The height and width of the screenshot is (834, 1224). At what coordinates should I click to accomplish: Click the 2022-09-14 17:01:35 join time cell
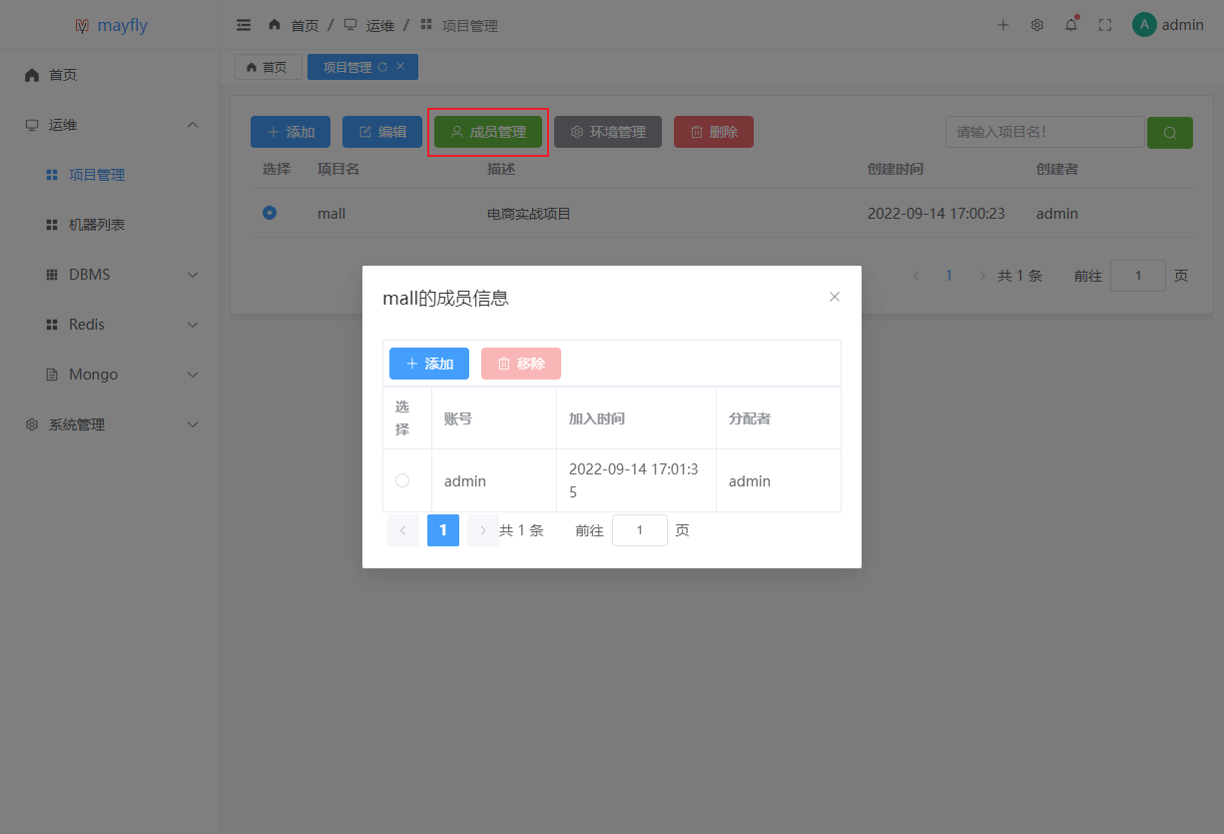point(634,480)
